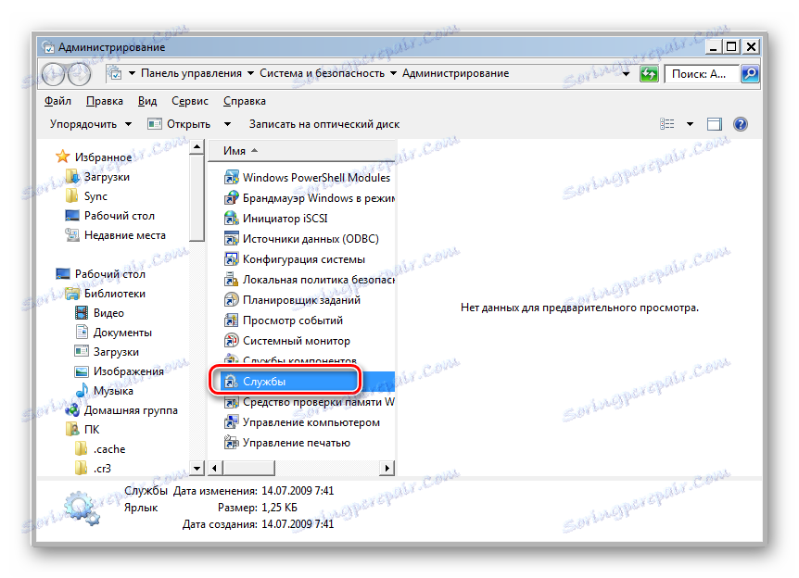Open the Упорядочить dropdown

coord(90,124)
